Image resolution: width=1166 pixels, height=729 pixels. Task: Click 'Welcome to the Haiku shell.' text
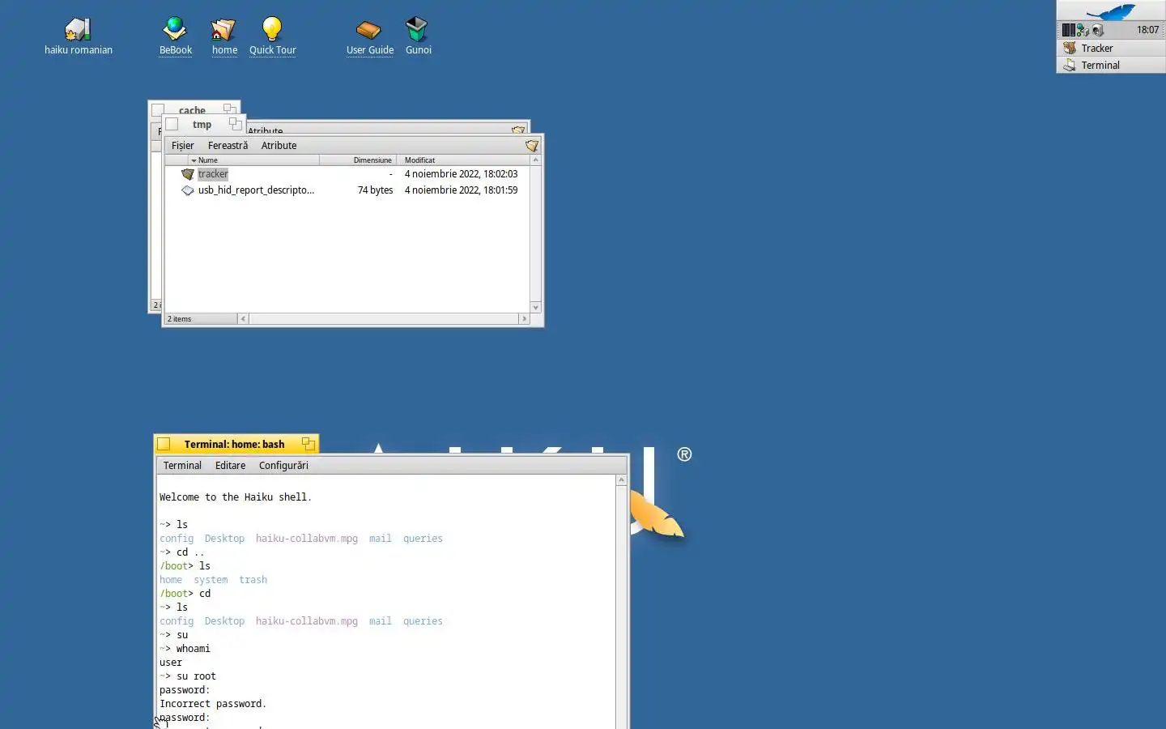coord(236,497)
